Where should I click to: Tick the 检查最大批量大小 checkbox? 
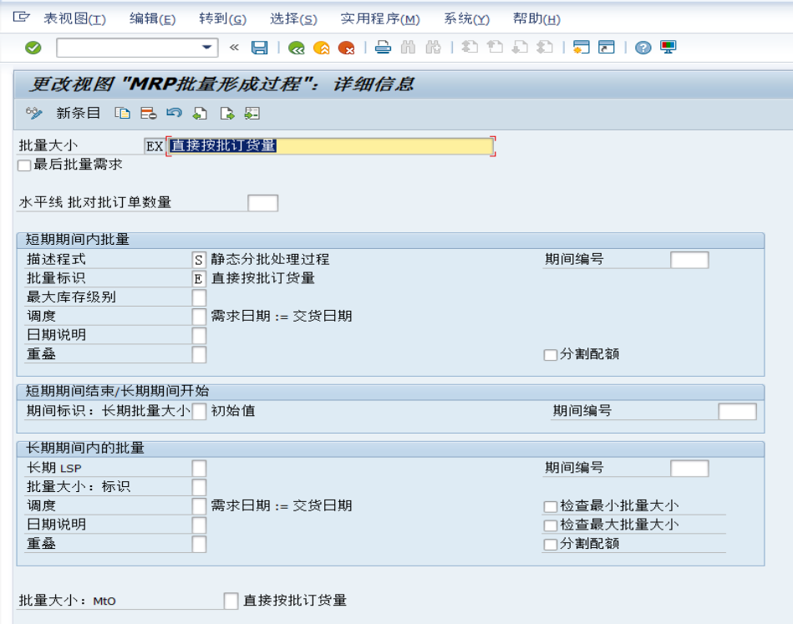point(550,525)
